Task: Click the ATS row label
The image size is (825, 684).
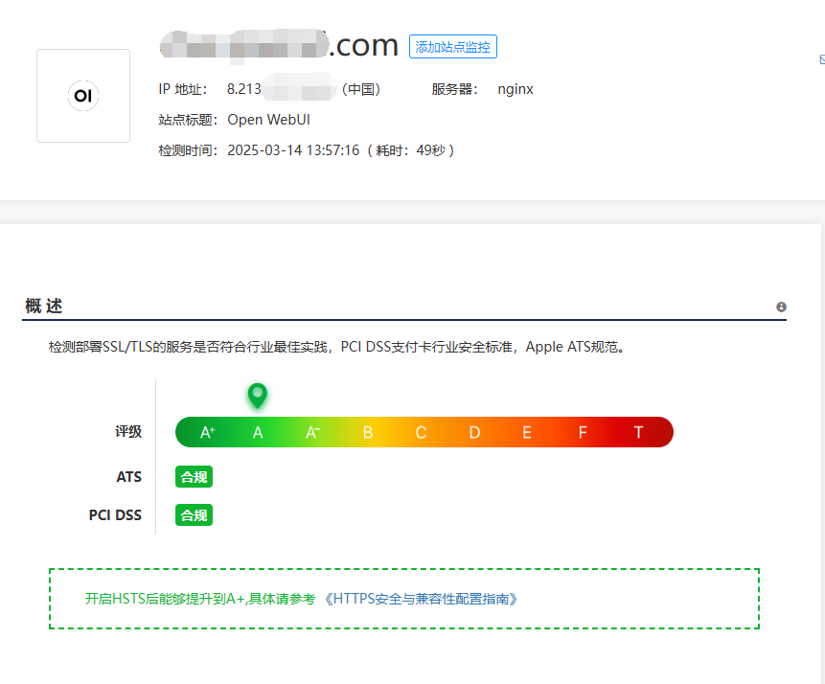Action: coord(129,477)
